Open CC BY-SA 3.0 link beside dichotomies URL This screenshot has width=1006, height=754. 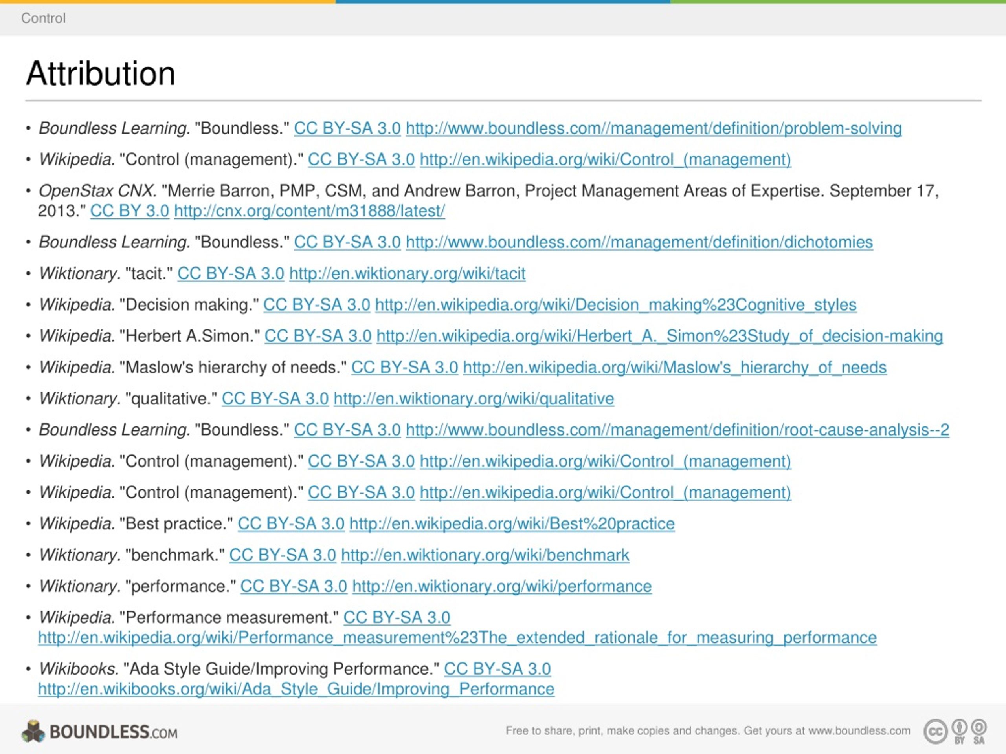coord(347,242)
